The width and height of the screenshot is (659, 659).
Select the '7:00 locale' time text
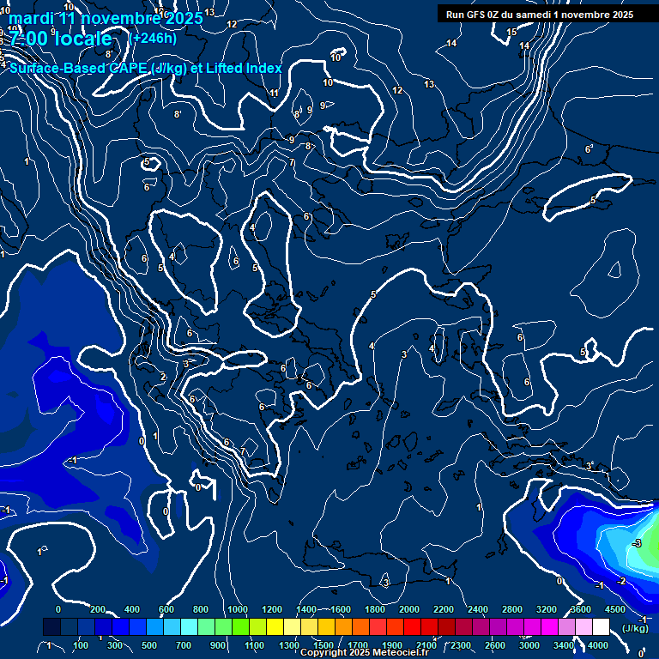pos(61,39)
